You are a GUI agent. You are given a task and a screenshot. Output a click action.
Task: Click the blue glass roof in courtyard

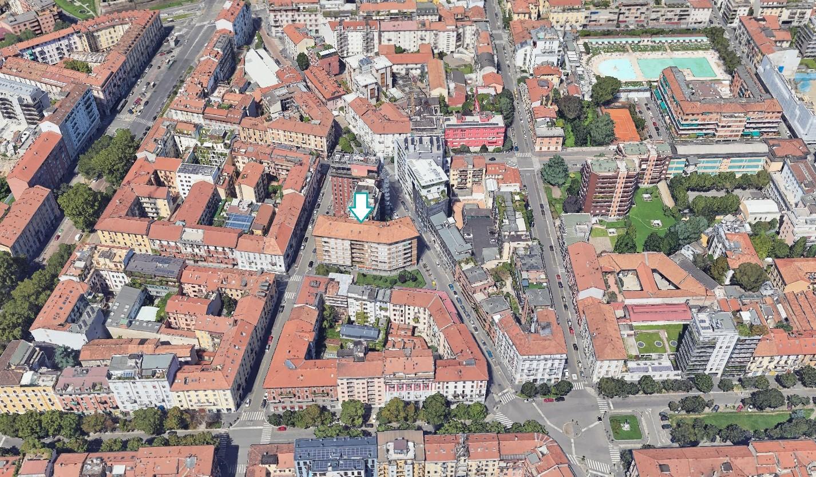239,221
